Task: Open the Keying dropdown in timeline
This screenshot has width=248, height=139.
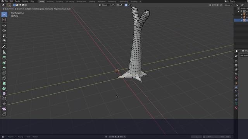Action: (21, 137)
